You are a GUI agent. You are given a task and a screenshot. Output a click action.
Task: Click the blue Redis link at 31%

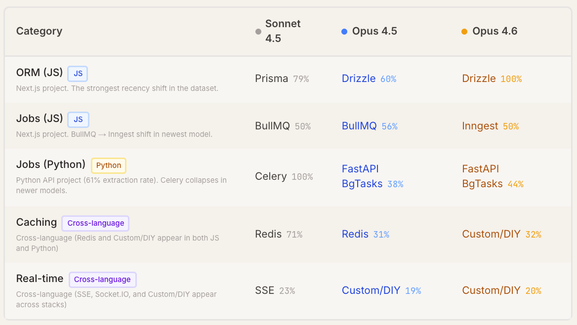tap(355, 234)
